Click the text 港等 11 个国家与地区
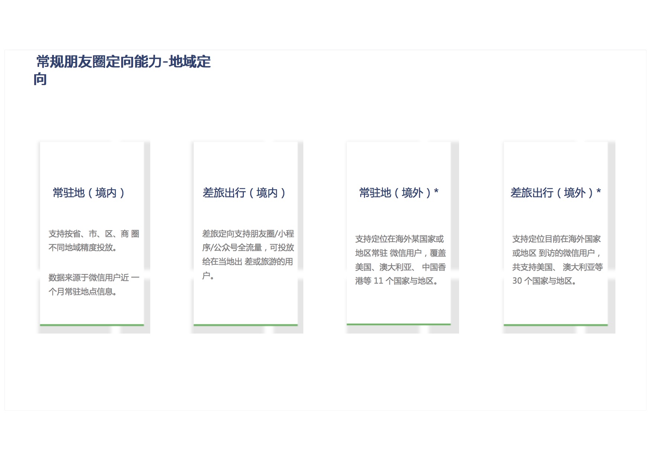Image resolution: width=652 pixels, height=460 pixels. click(x=397, y=281)
